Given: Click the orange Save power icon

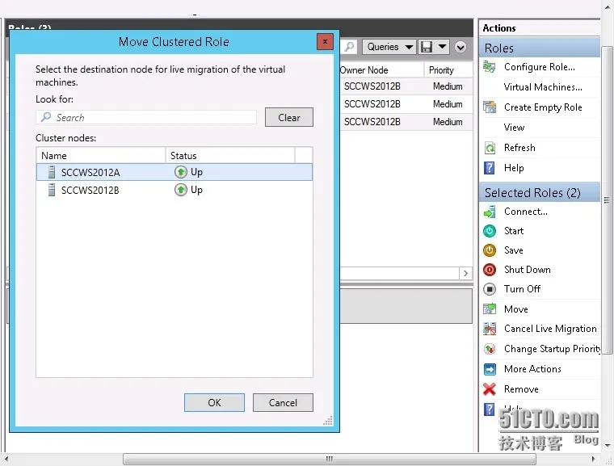Looking at the screenshot, I should point(489,250).
